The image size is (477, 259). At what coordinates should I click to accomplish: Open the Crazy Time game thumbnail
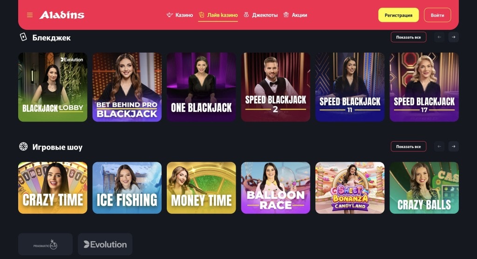tap(53, 188)
